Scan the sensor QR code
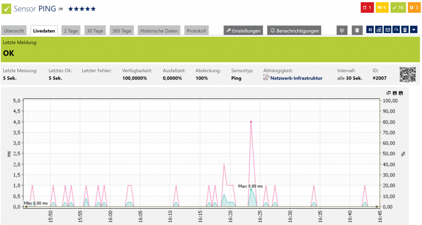The height and width of the screenshot is (225, 422). [x=407, y=75]
